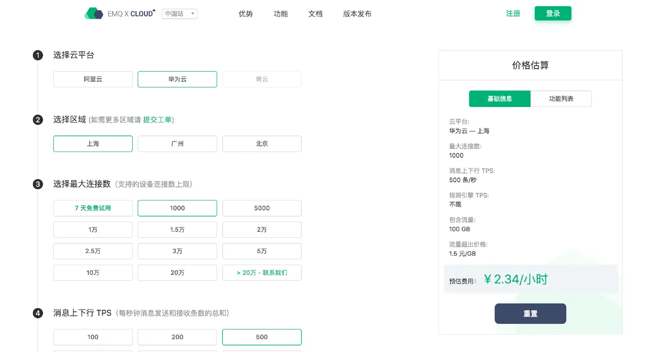The height and width of the screenshot is (352, 655).
Task: Select 100 messages TPS option
Action: click(x=93, y=337)
